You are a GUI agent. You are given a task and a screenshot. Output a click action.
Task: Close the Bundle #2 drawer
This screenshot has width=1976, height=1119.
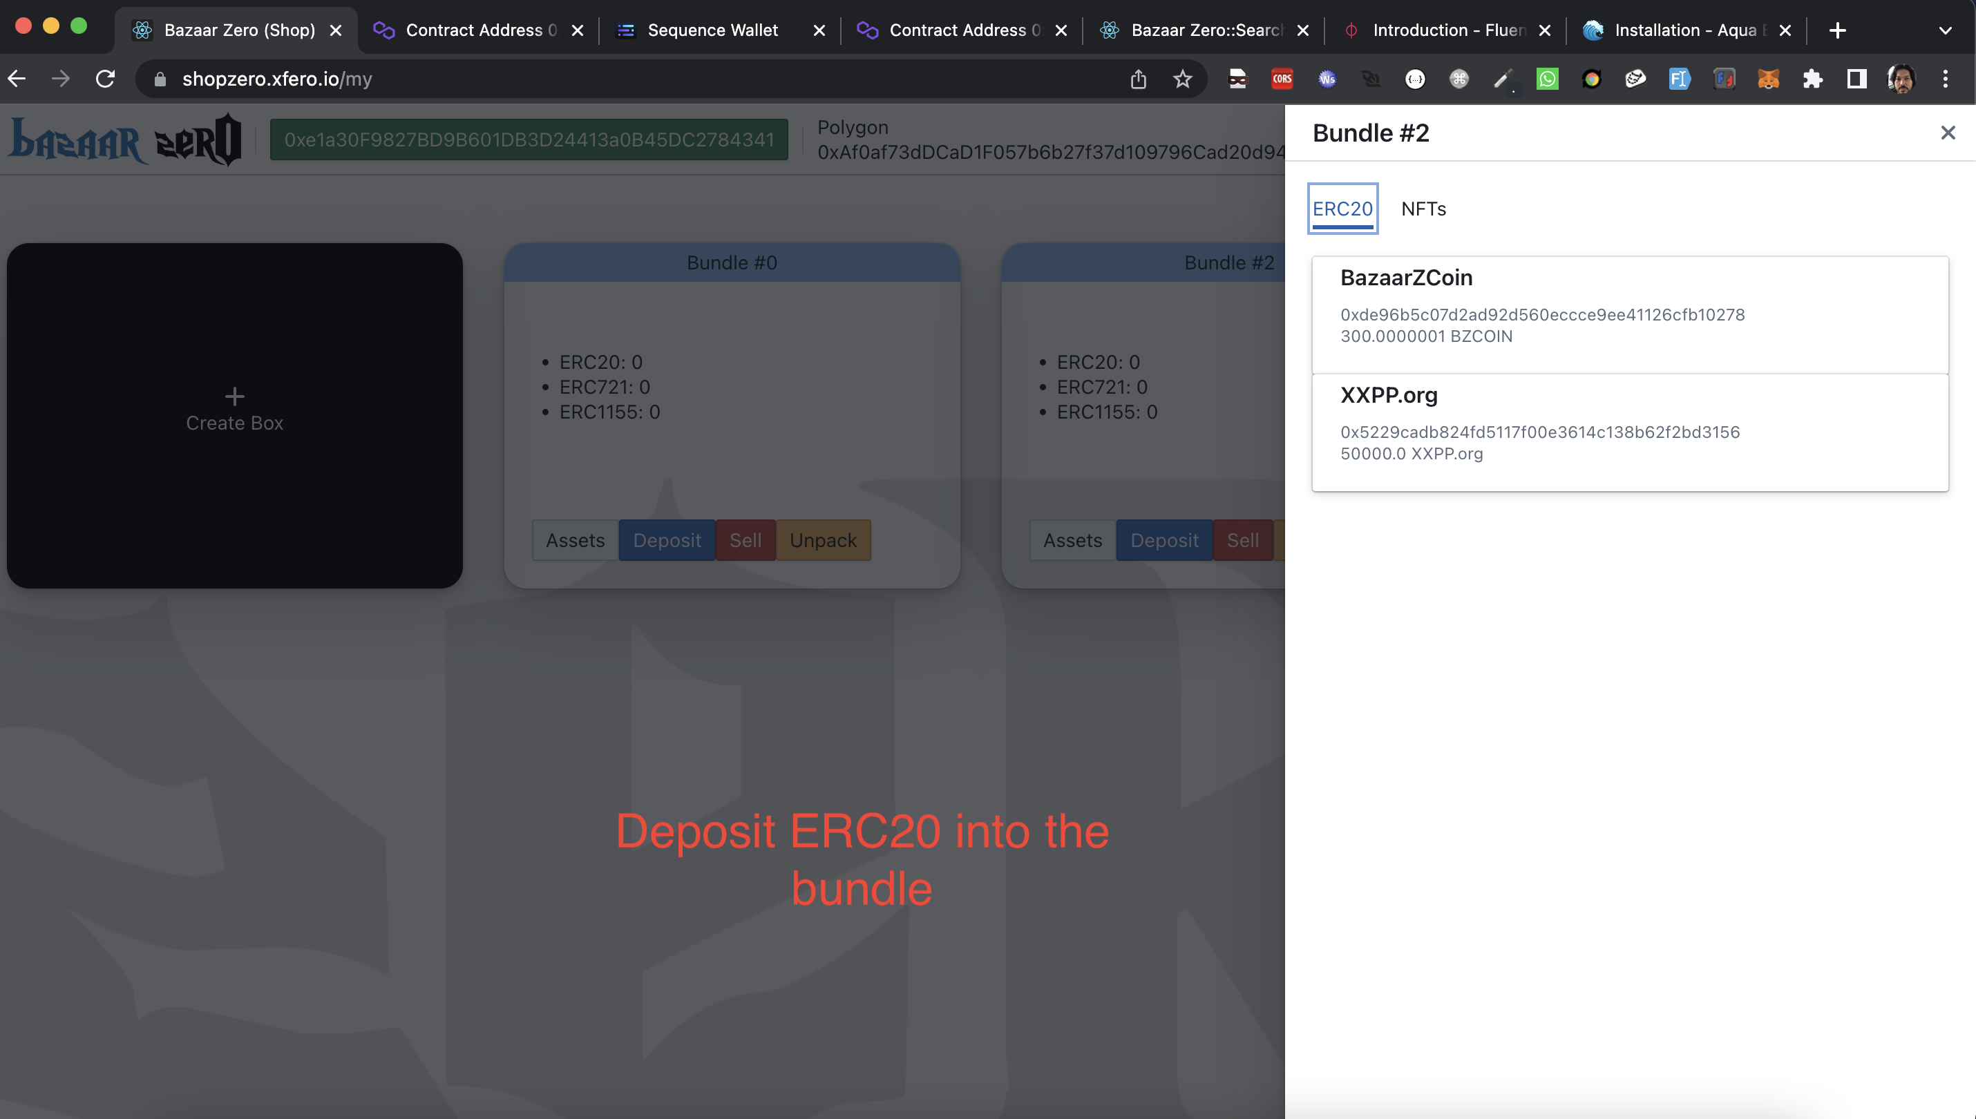point(1948,133)
